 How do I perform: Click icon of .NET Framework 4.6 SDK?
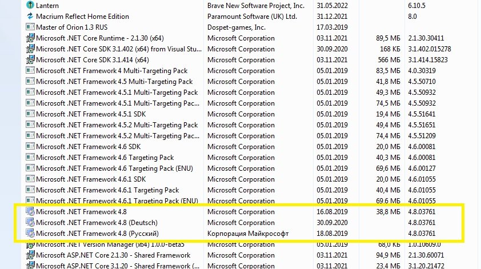point(30,146)
